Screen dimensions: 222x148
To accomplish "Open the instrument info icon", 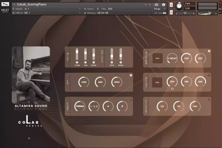I will [163, 5].
